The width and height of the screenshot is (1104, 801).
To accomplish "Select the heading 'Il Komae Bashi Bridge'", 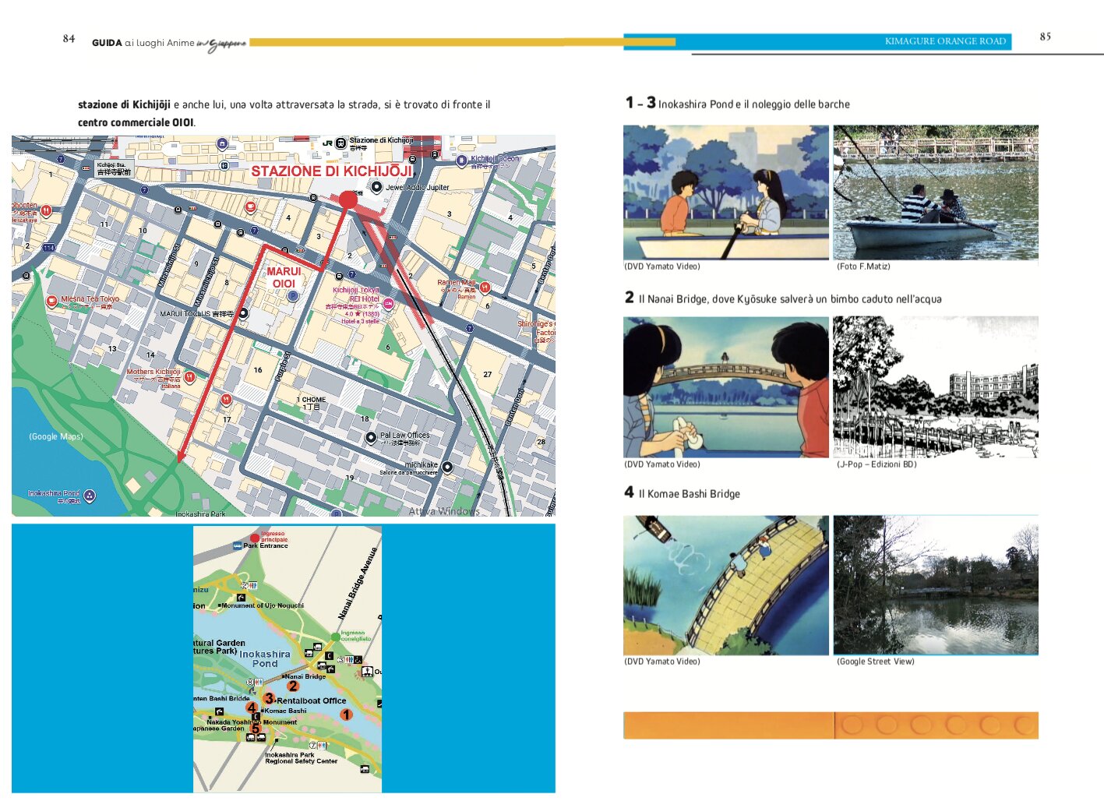I will 690,494.
